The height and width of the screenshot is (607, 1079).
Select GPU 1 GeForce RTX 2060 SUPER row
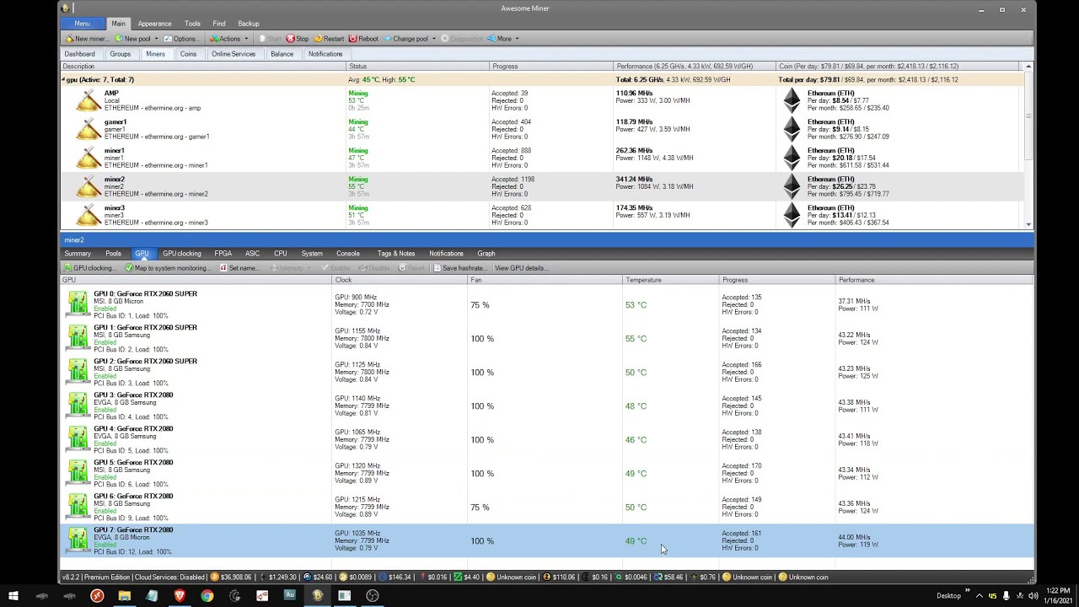click(x=546, y=338)
